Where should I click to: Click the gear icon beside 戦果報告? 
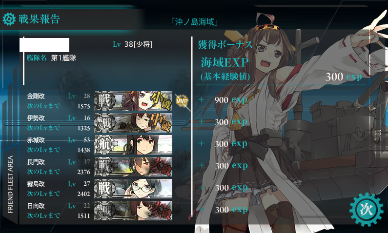(x=9, y=19)
